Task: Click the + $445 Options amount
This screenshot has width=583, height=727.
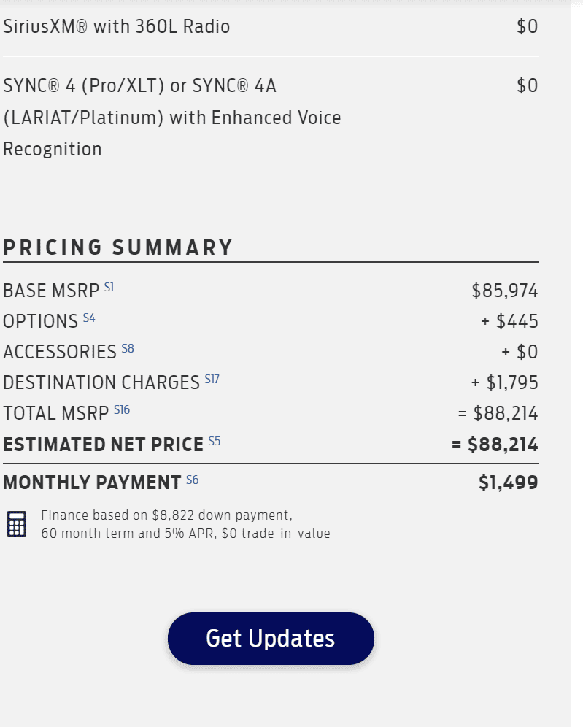Action: 509,322
